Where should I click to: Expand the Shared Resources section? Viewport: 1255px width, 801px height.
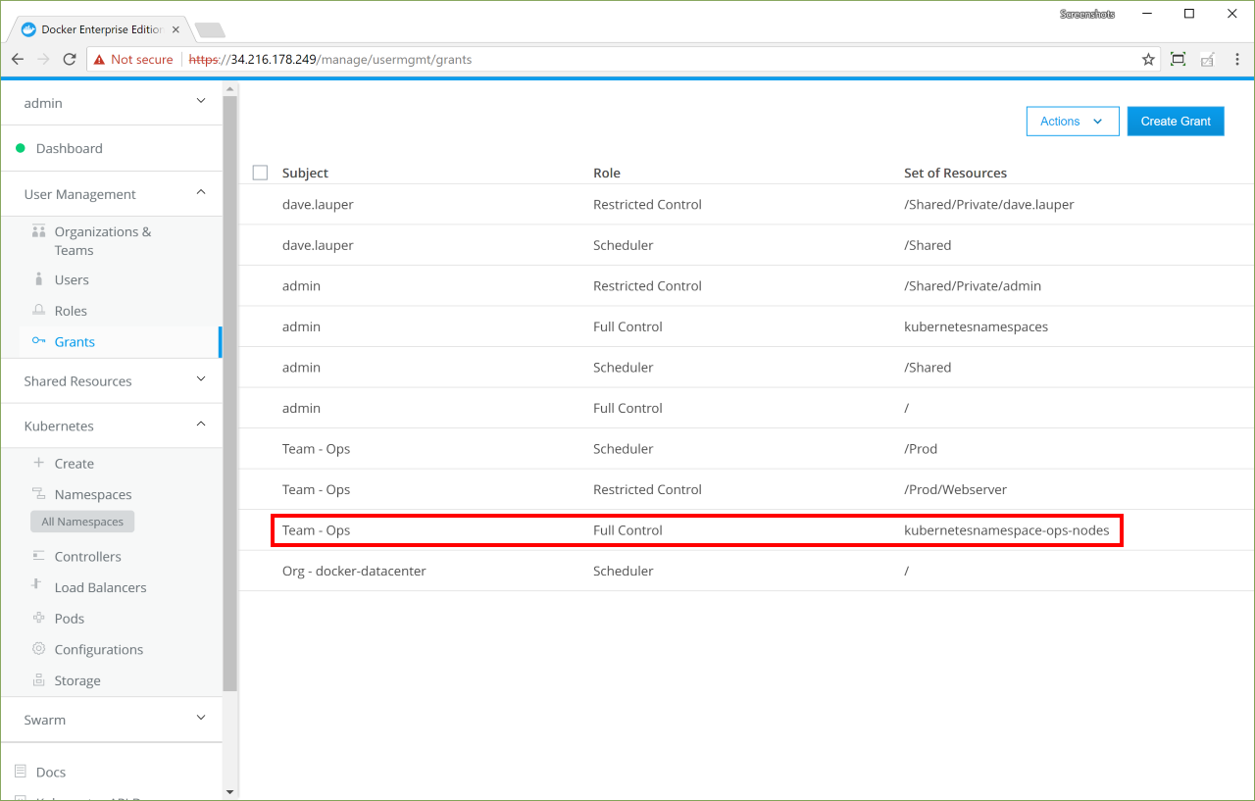click(x=201, y=380)
